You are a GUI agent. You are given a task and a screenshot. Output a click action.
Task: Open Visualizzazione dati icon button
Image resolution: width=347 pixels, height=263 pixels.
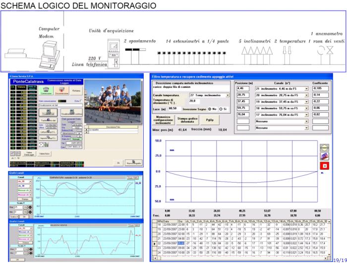click(48, 113)
